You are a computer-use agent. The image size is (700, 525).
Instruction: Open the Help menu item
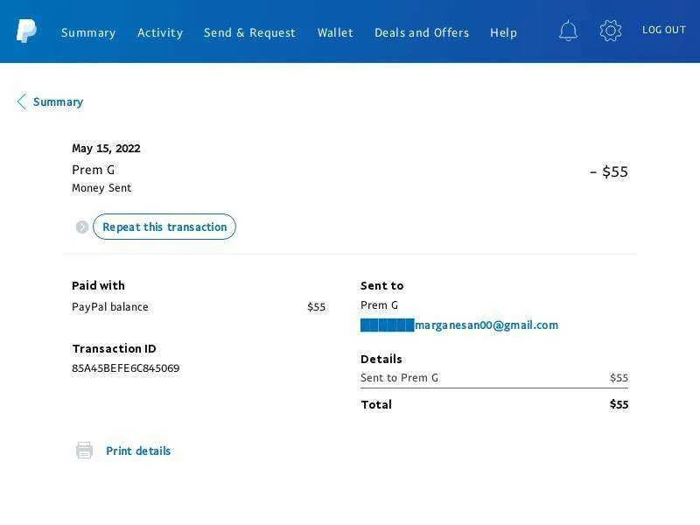point(504,32)
